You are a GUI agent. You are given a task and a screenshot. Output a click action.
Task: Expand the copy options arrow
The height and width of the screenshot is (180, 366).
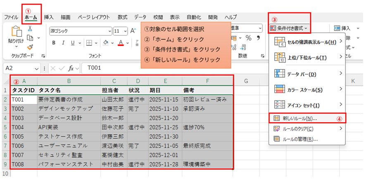39,38
